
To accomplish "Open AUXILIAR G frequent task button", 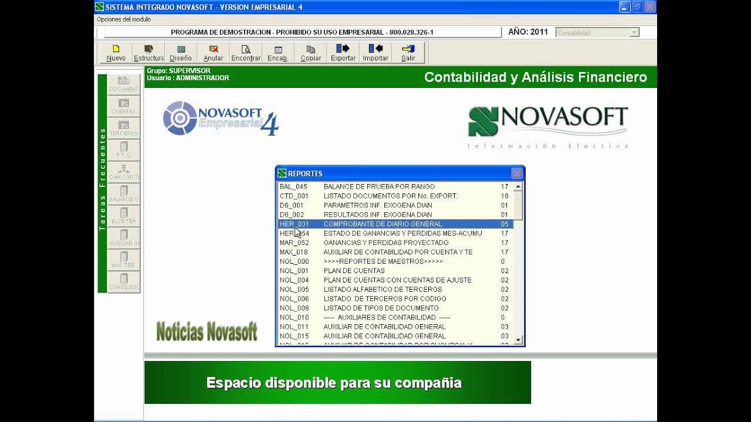I will pos(124,238).
